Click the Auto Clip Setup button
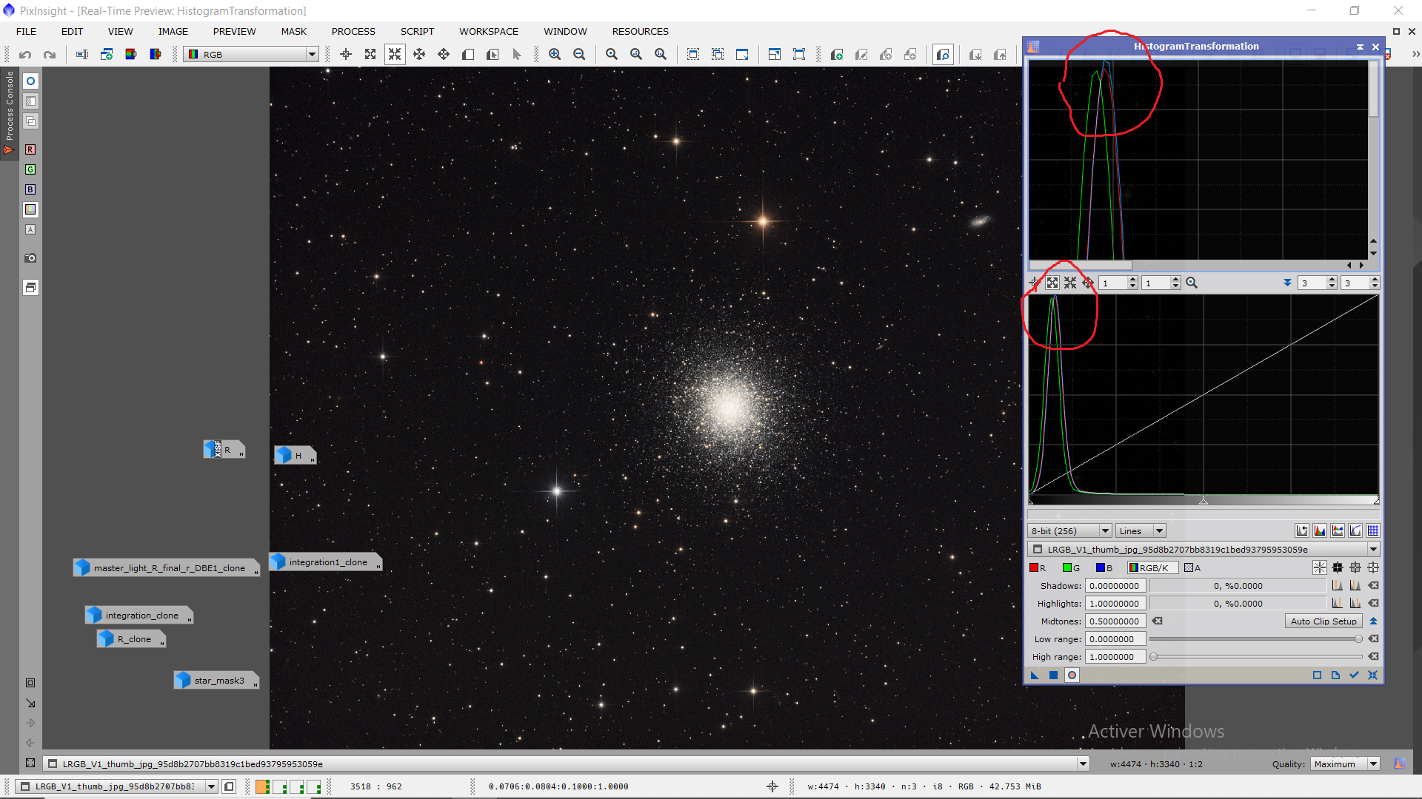The width and height of the screenshot is (1422, 799). coord(1323,621)
